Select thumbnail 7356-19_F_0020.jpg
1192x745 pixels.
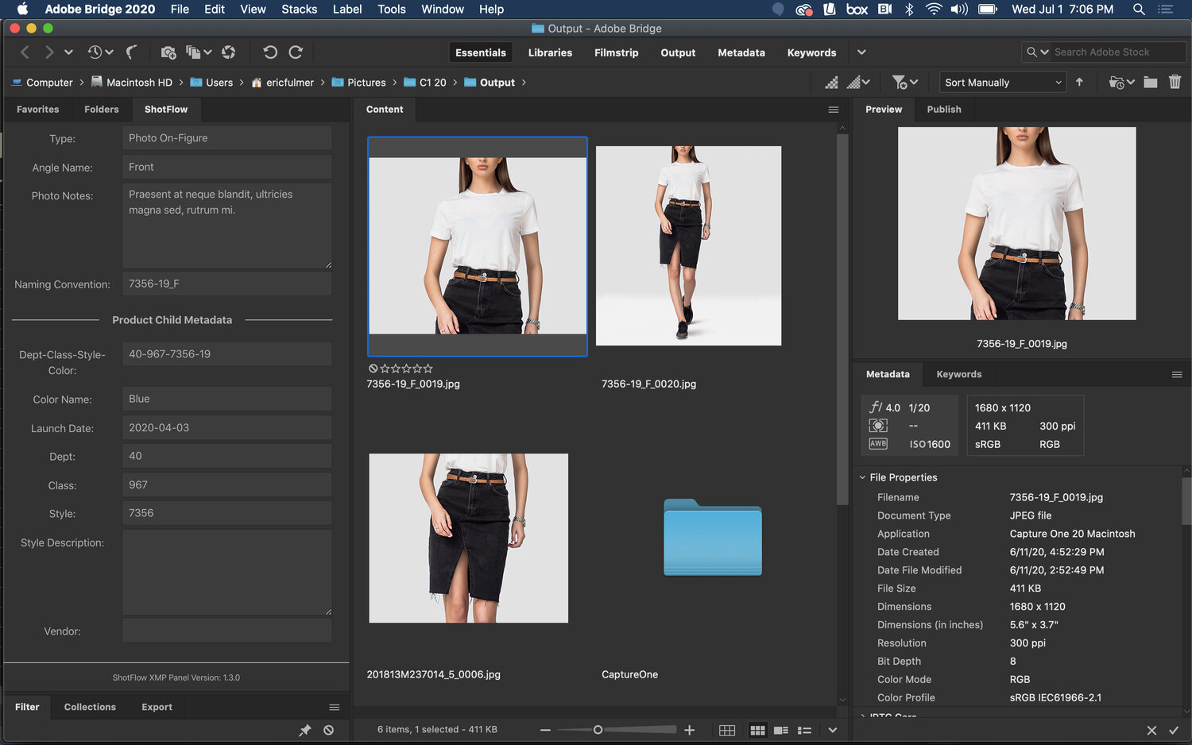688,245
